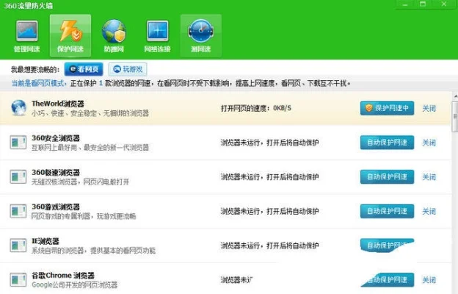The height and width of the screenshot is (294, 458).
Task: Click 自动保护网速 for 360安全浏览器
Action: pos(387,143)
